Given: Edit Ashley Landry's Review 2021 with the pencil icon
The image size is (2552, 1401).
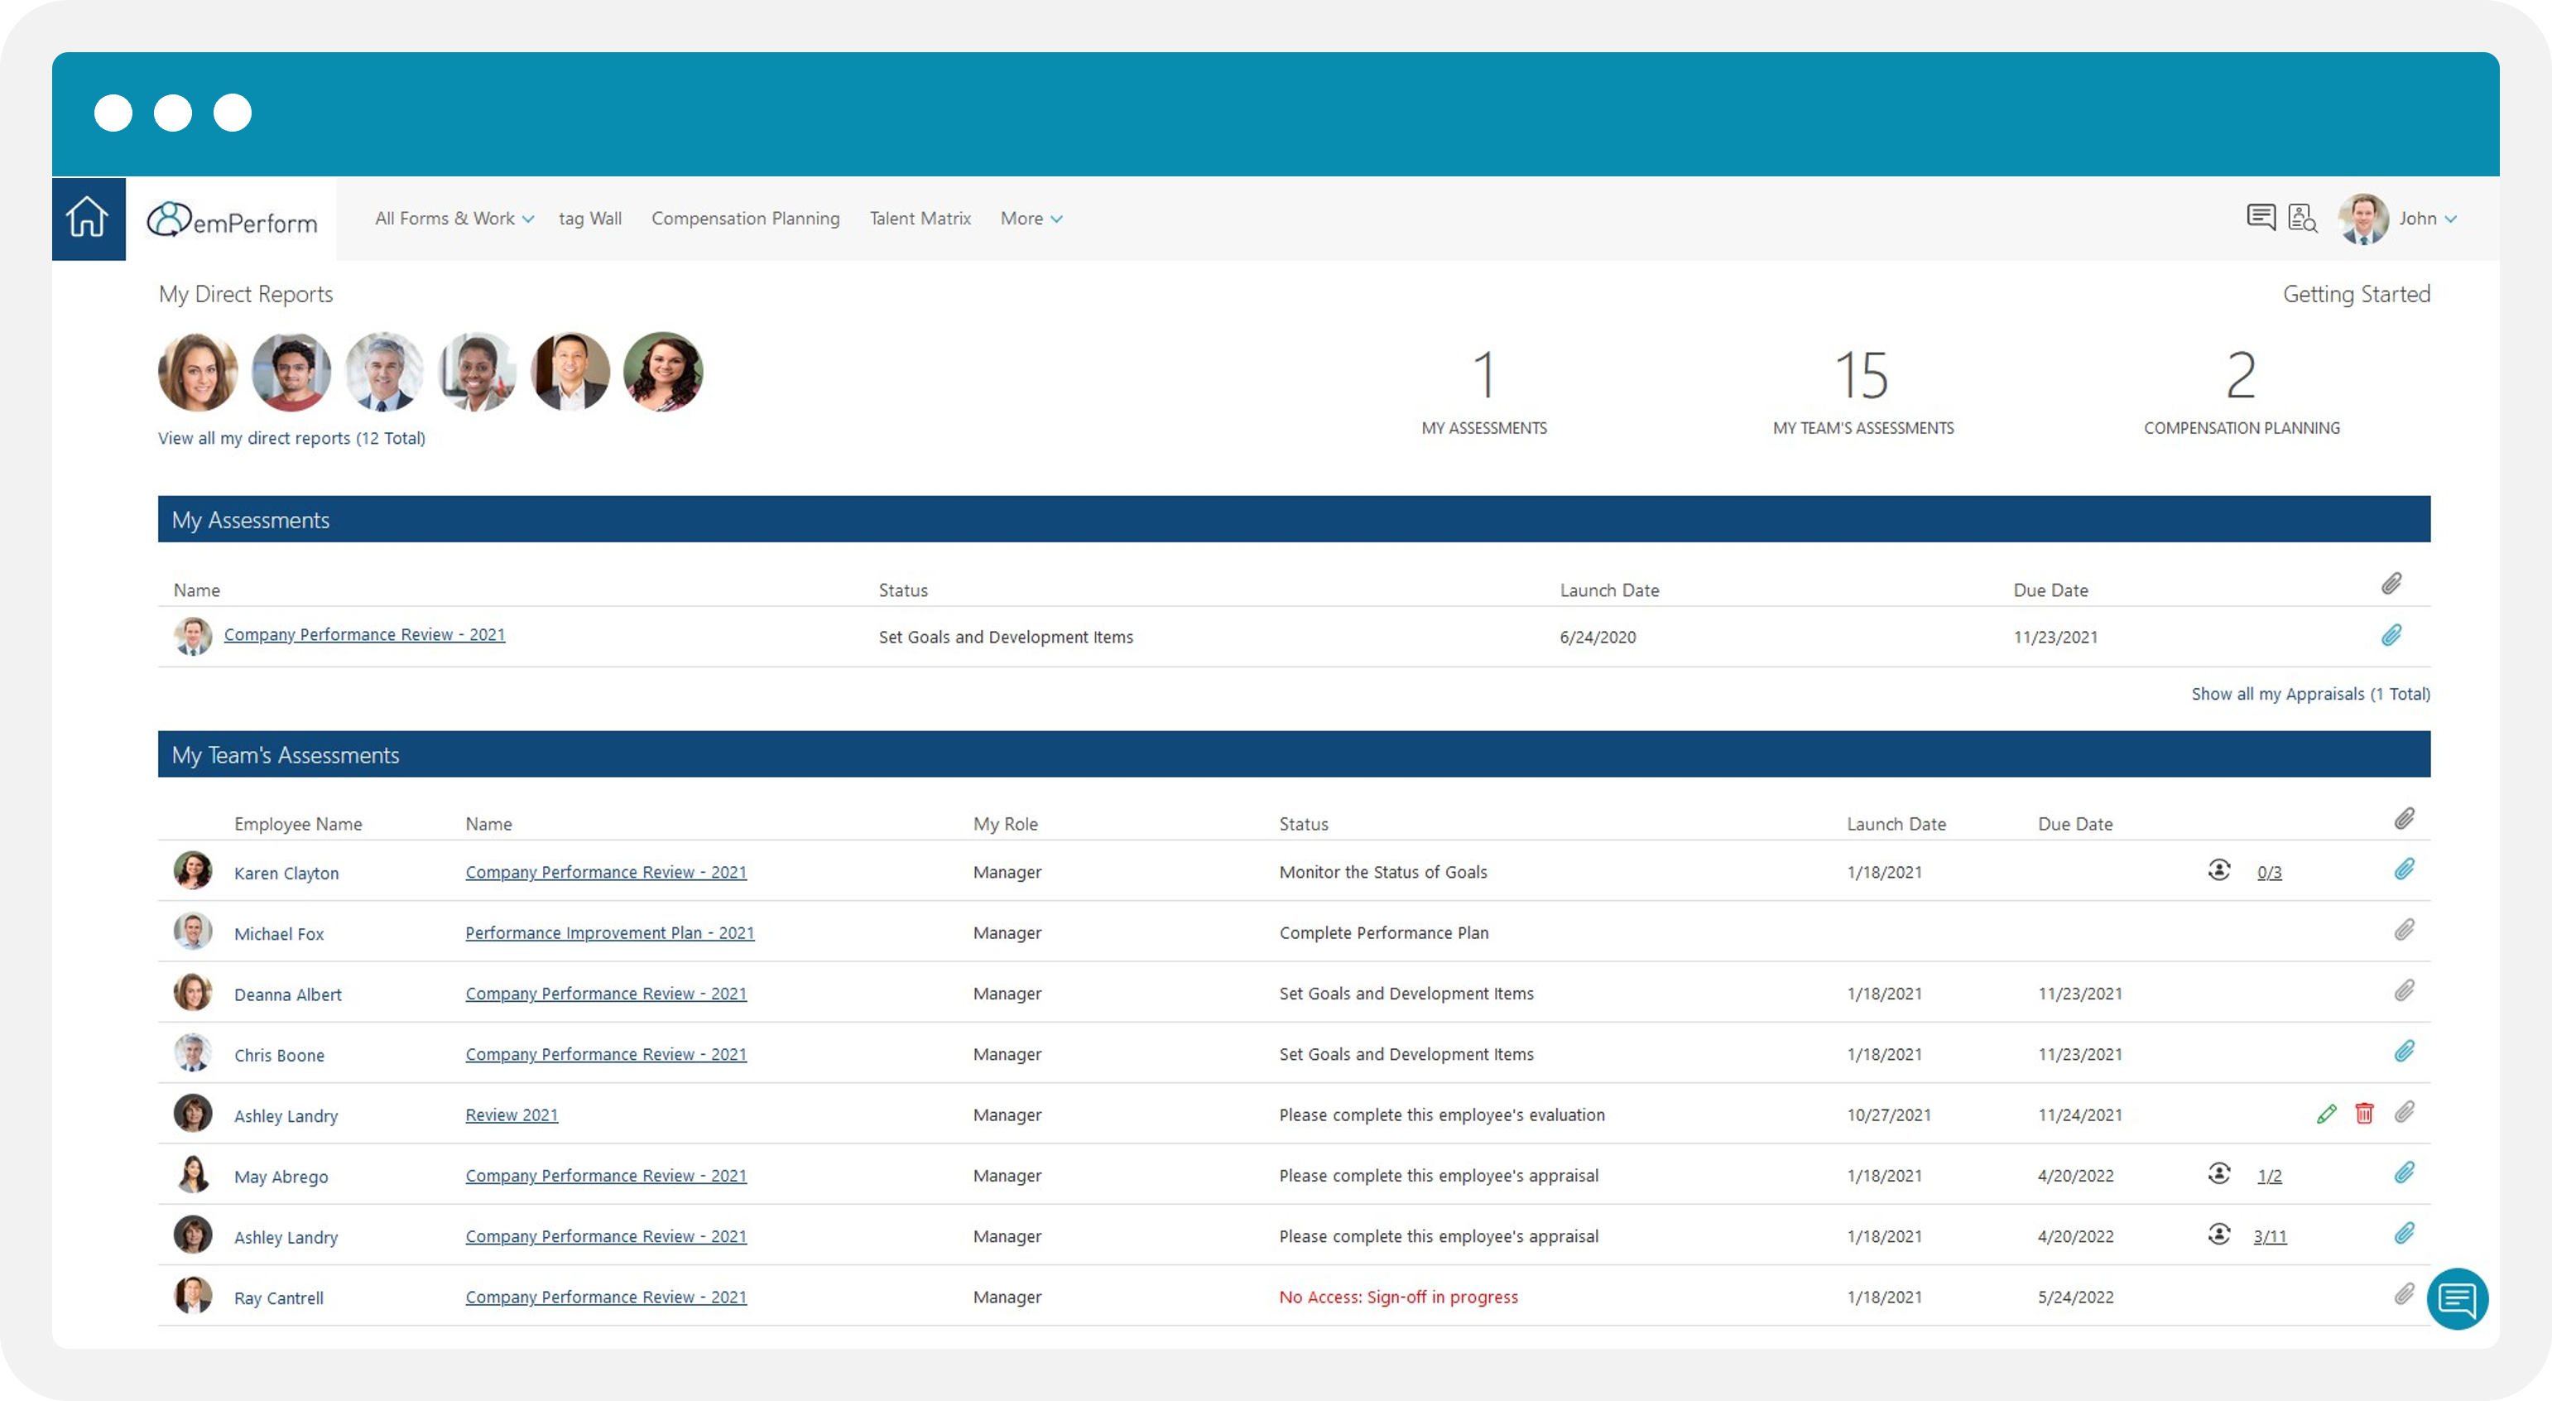Looking at the screenshot, I should [x=2327, y=1114].
